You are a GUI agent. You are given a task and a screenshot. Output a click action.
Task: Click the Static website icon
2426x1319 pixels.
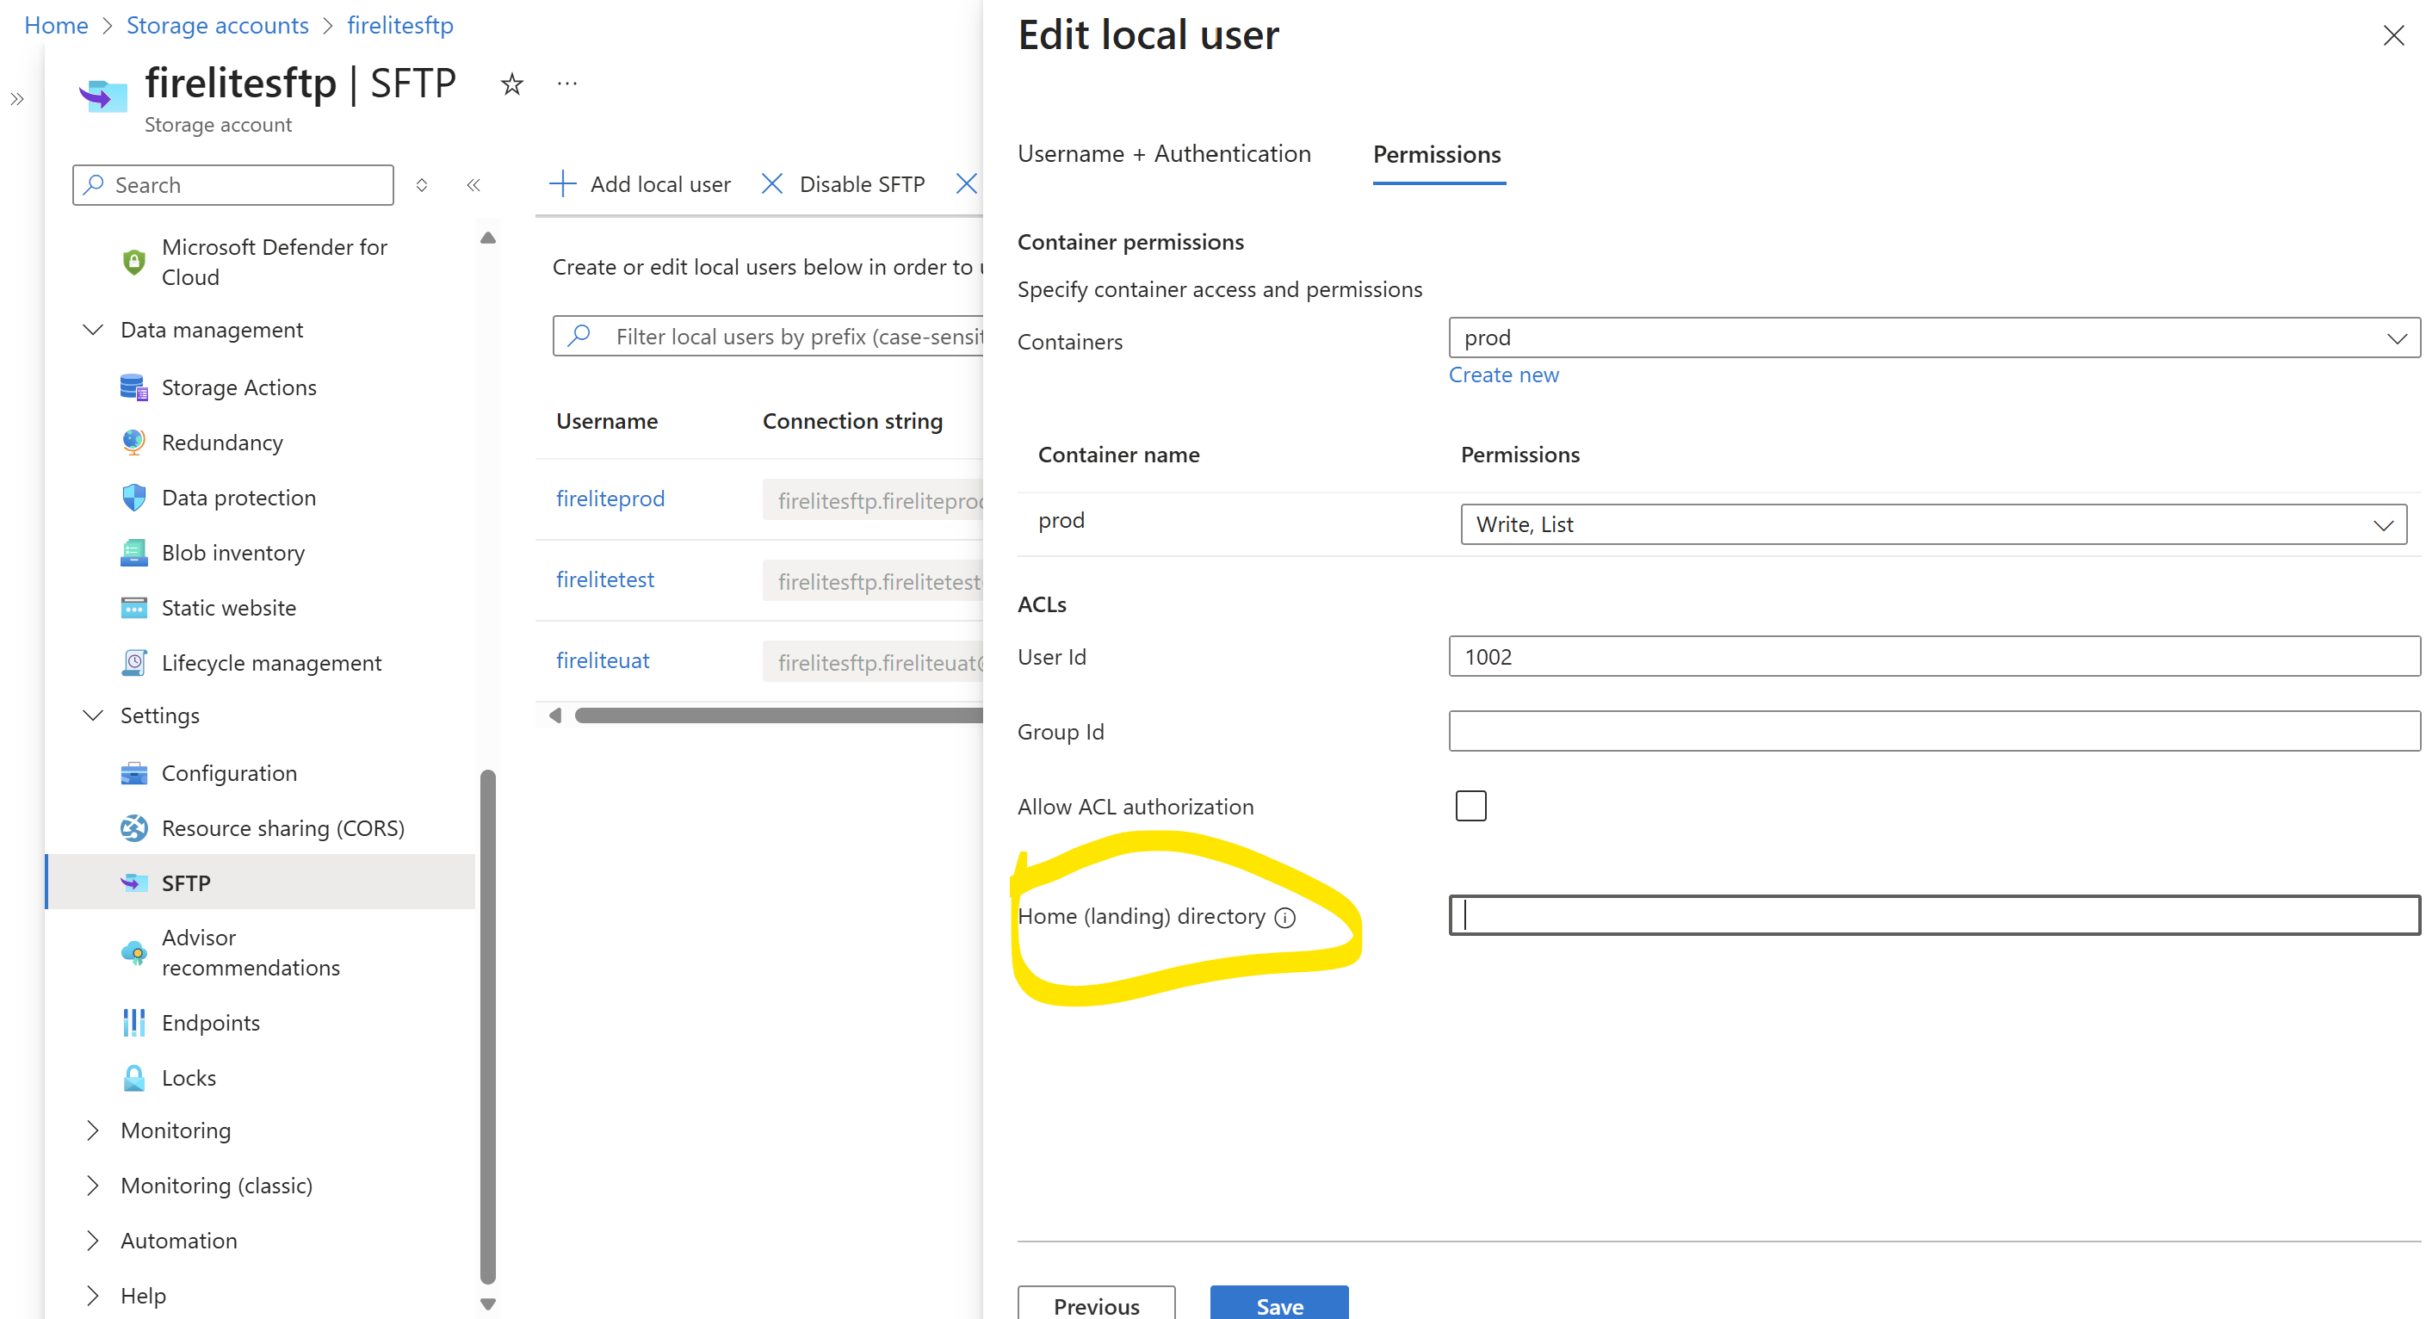pyautogui.click(x=133, y=608)
